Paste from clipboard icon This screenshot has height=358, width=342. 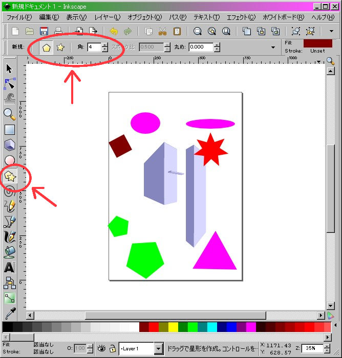(177, 31)
